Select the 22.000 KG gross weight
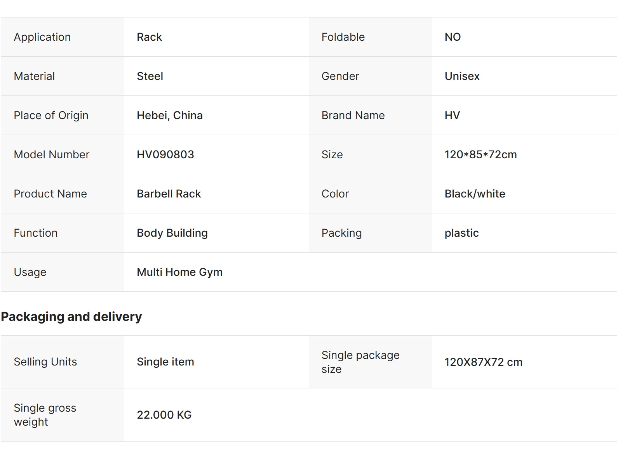Image resolution: width=618 pixels, height=459 pixels. (164, 415)
